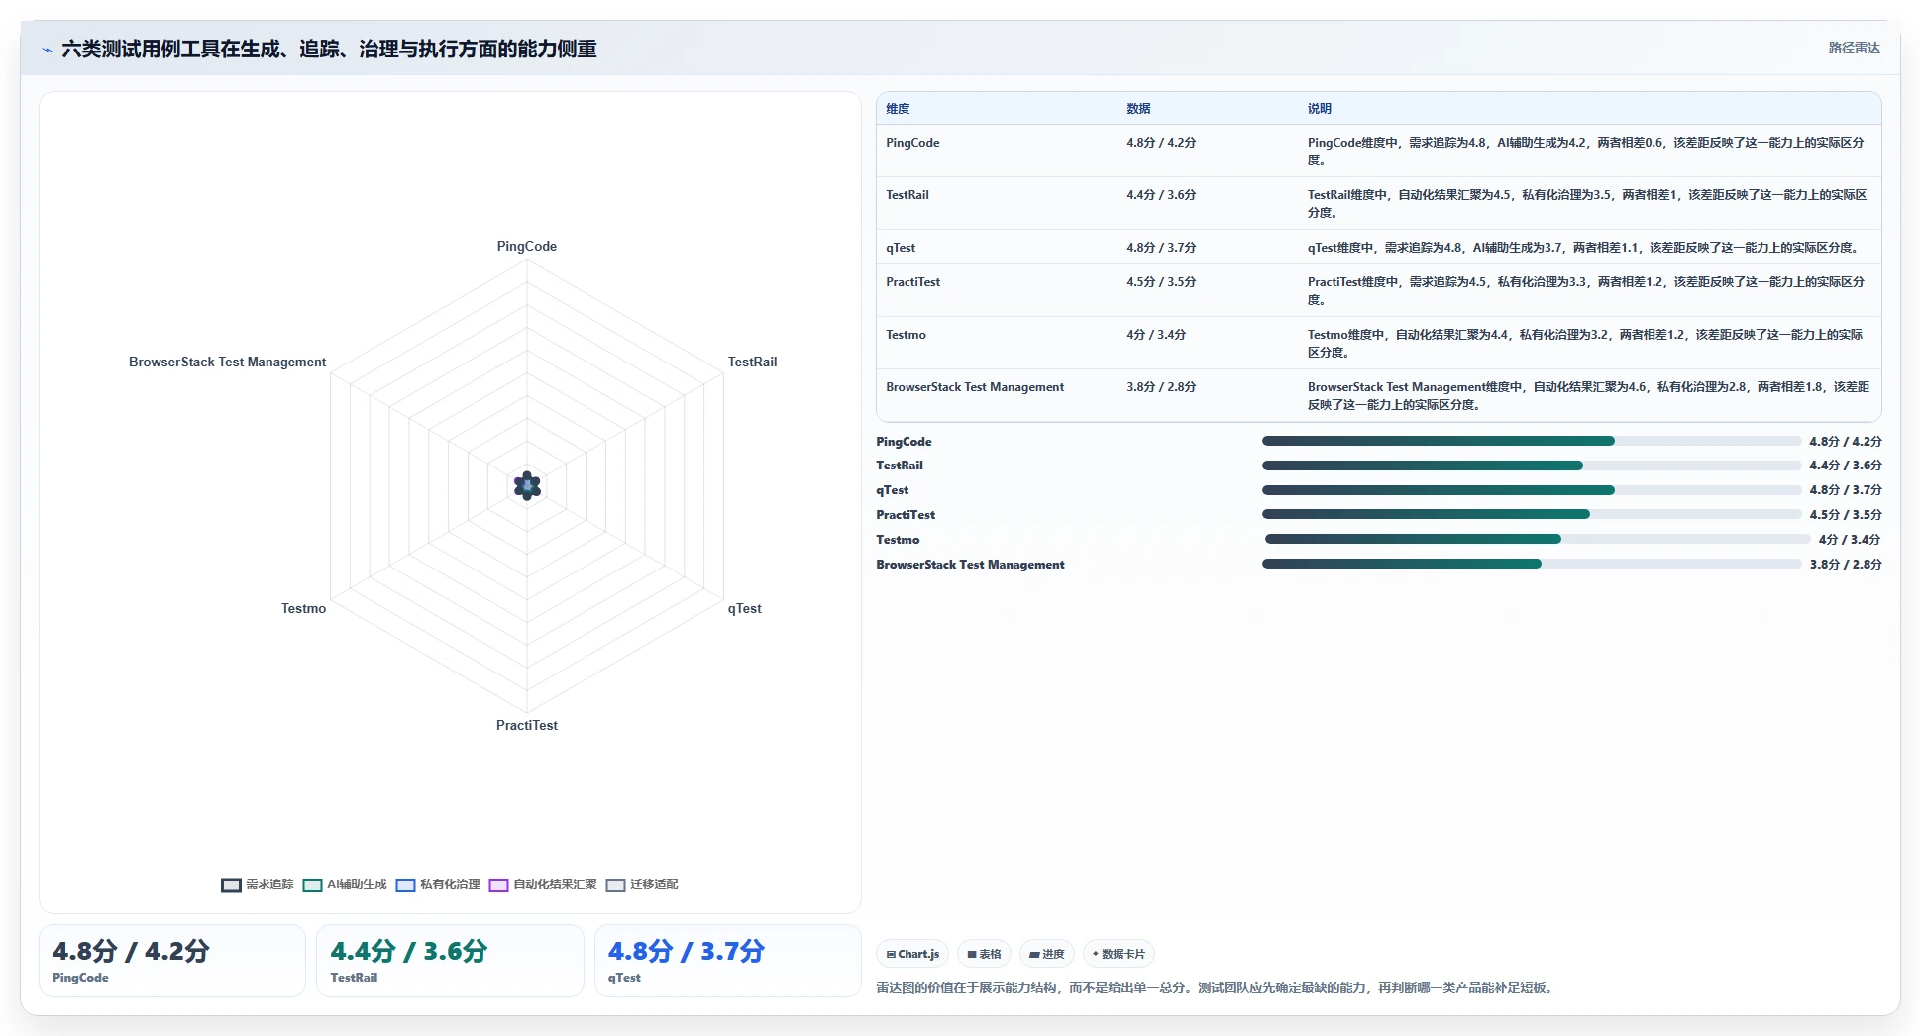Click 4分 / 3.4分 beside Testmo progress bar
The height and width of the screenshot is (1036, 1921).
1850,540
